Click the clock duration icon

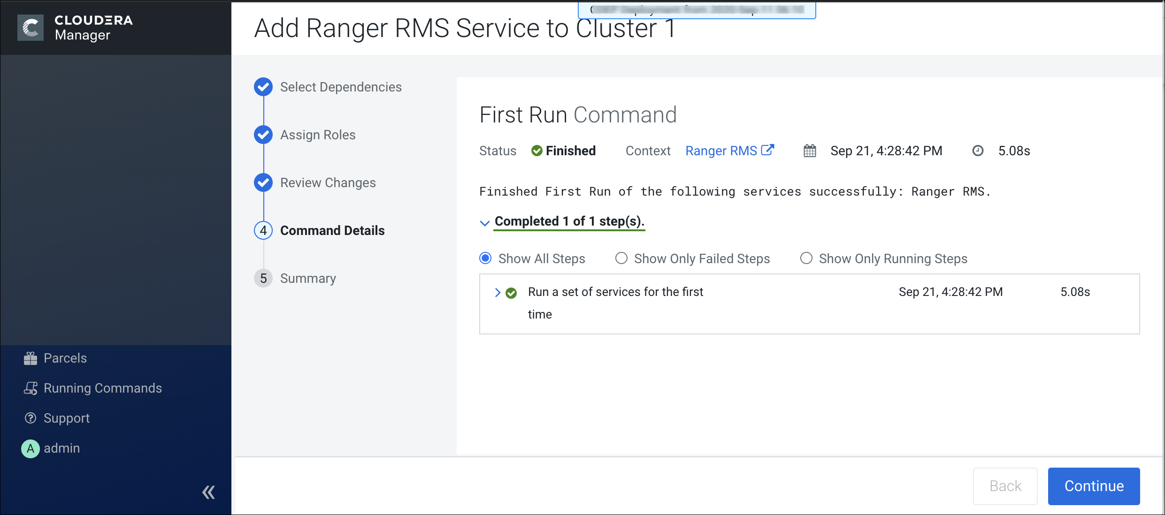(x=978, y=151)
